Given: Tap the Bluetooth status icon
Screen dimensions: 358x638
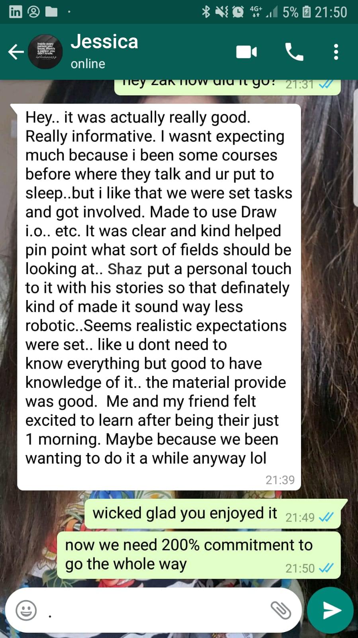Looking at the screenshot, I should (x=205, y=12).
